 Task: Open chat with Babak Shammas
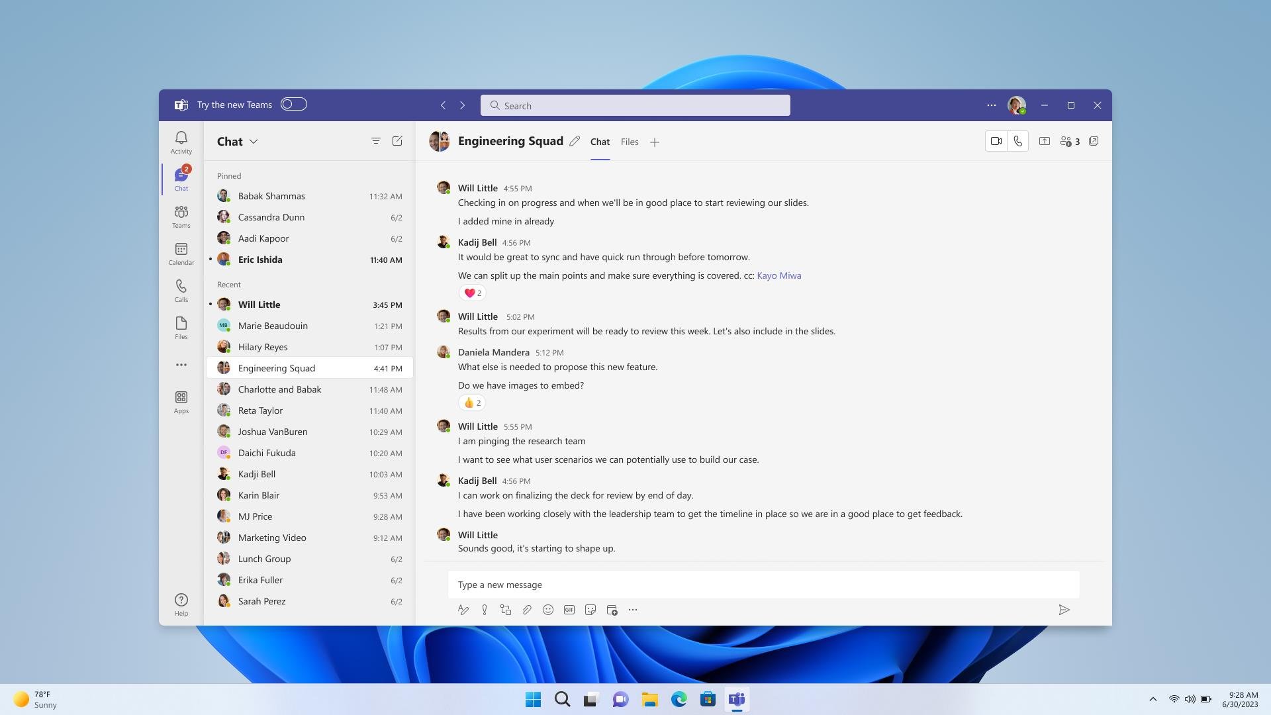point(309,196)
